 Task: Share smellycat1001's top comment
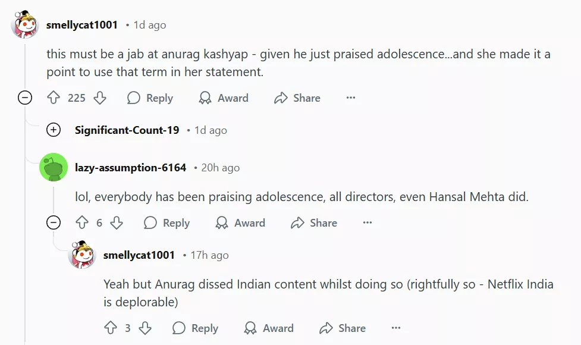[x=297, y=98]
